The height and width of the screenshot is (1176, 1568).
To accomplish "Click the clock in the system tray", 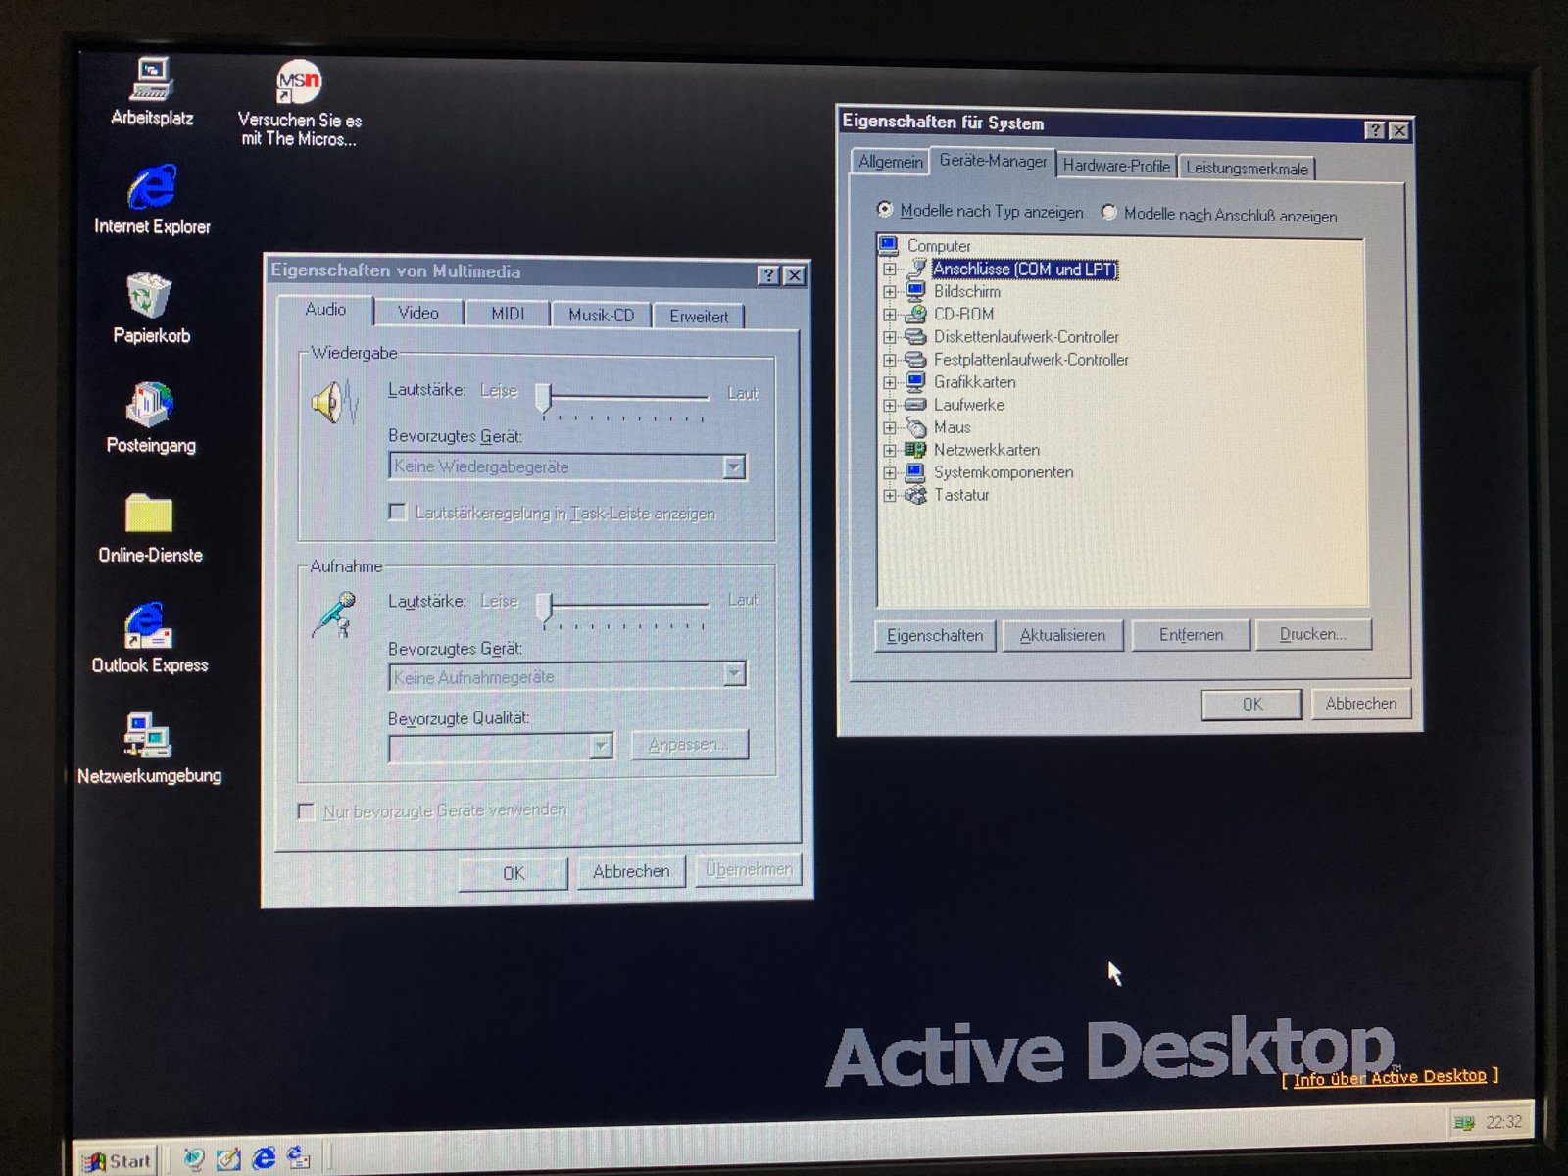I will tap(1503, 1121).
